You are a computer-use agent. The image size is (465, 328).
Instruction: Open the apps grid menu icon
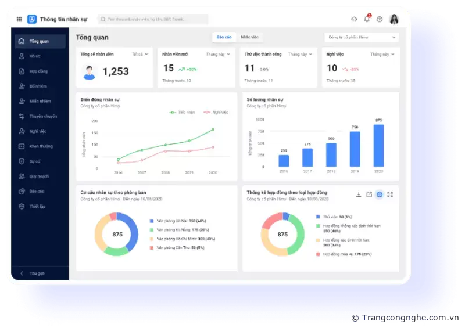point(19,19)
